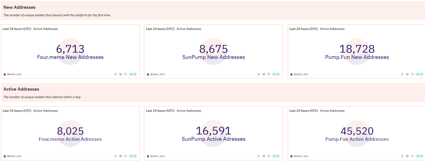Camera screenshot icon on SunPump New Addresses card
Viewport: 425px width, 161px height.
[x=264, y=74]
